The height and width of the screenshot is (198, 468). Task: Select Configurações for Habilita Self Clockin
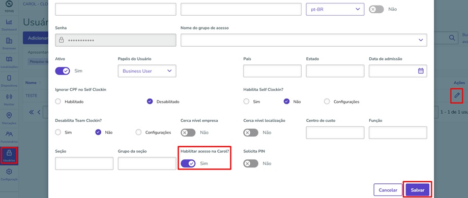click(x=327, y=102)
